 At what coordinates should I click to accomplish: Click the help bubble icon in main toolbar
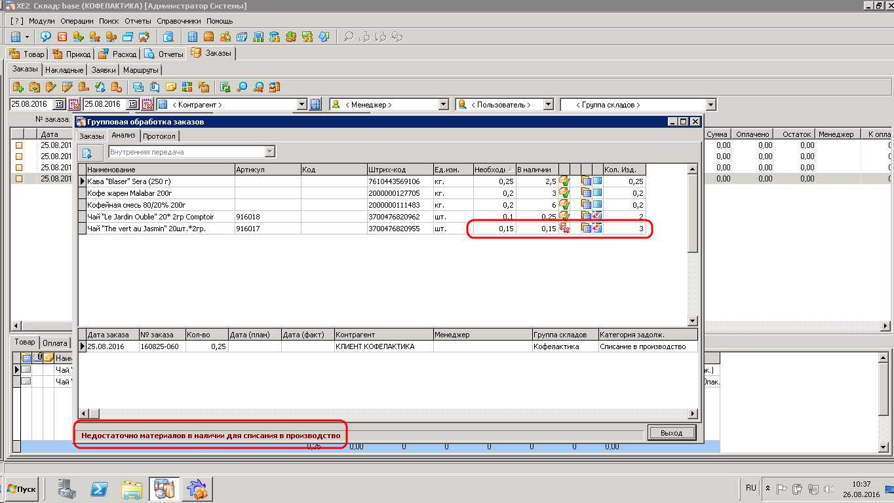click(x=45, y=37)
